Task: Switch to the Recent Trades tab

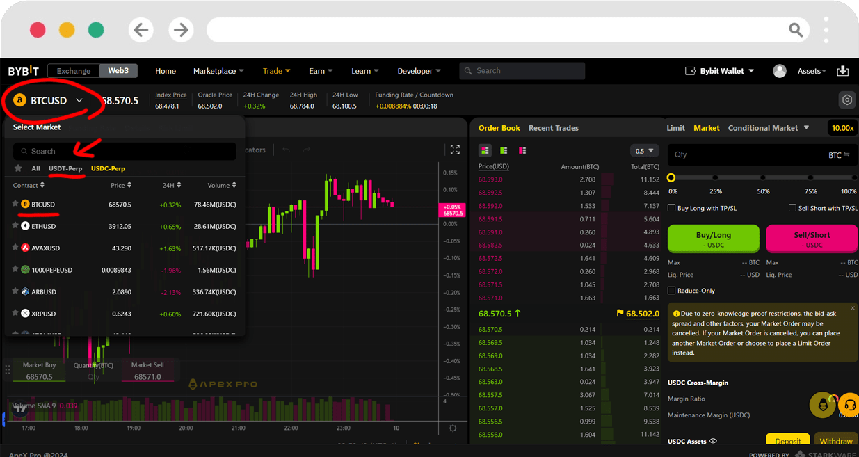Action: pos(553,128)
